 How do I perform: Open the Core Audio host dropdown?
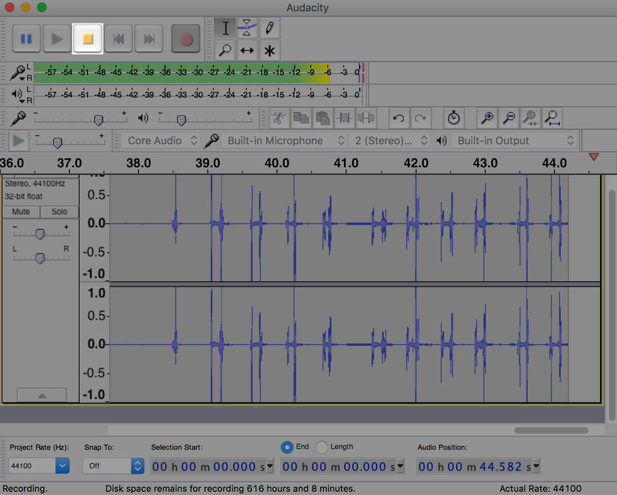click(161, 140)
